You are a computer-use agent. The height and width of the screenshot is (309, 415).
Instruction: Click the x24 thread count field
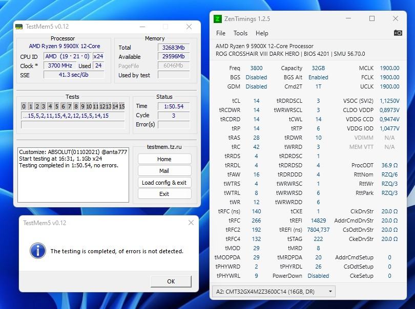tap(98, 56)
